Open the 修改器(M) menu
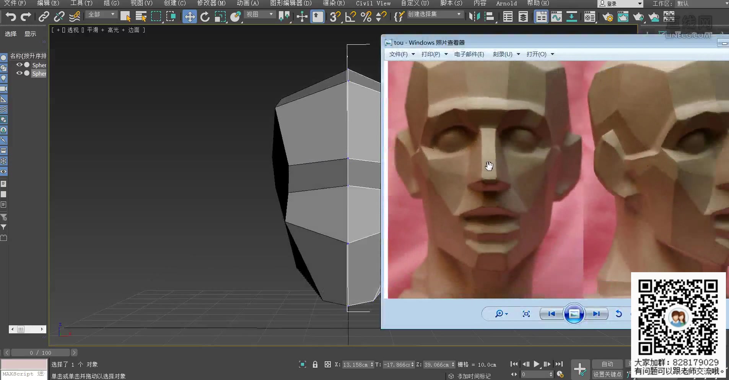 pyautogui.click(x=212, y=3)
